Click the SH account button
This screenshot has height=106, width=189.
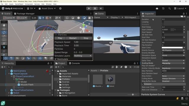[31, 9]
